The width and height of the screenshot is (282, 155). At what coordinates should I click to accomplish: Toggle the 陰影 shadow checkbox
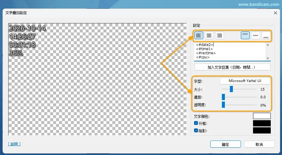196,130
